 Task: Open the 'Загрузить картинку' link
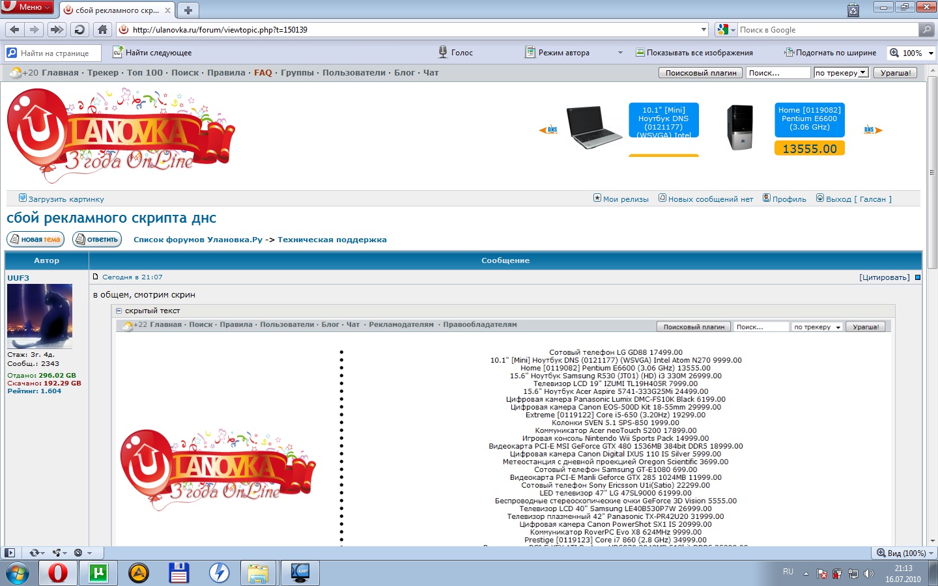pos(66,199)
